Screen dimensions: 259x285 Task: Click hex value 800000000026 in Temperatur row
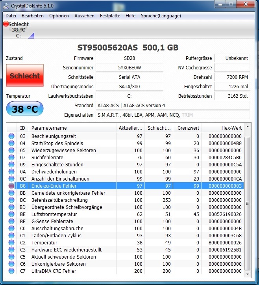[225, 242]
